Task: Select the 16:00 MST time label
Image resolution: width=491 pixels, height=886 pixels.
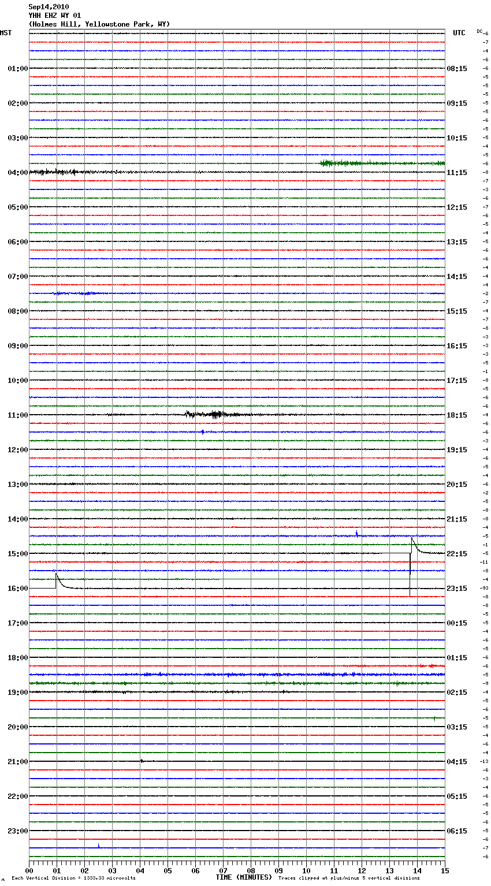Action: point(17,589)
